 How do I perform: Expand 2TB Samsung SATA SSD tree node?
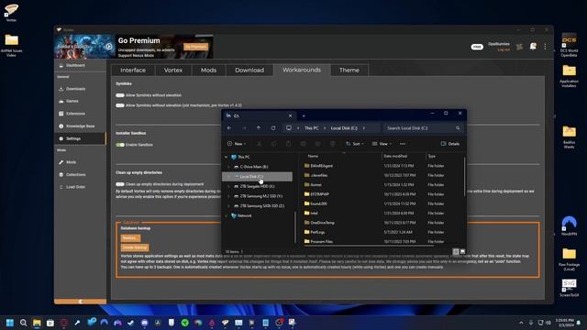click(228, 205)
